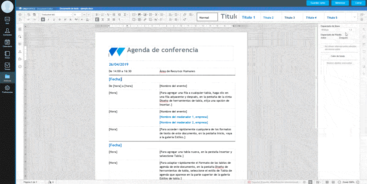This screenshot has height=184, width=367.
Task: Apply superscript formatting
Action: point(65,20)
